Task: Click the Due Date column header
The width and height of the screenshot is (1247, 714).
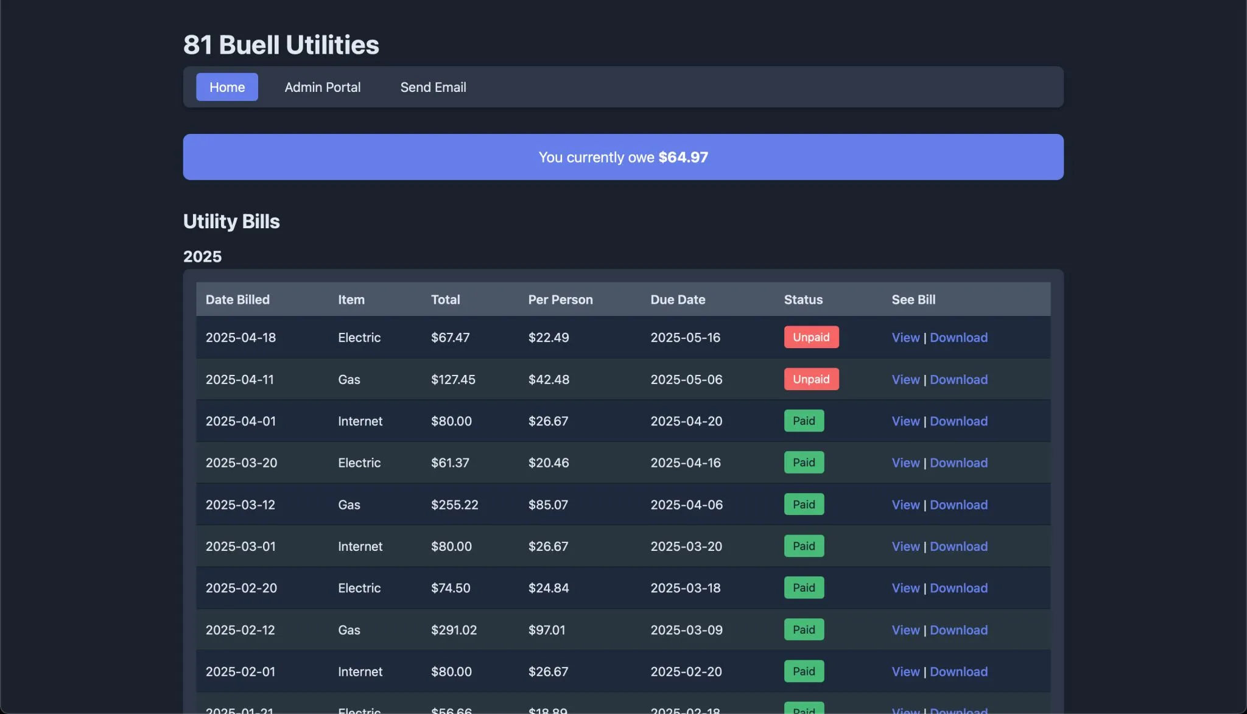Action: click(x=678, y=299)
